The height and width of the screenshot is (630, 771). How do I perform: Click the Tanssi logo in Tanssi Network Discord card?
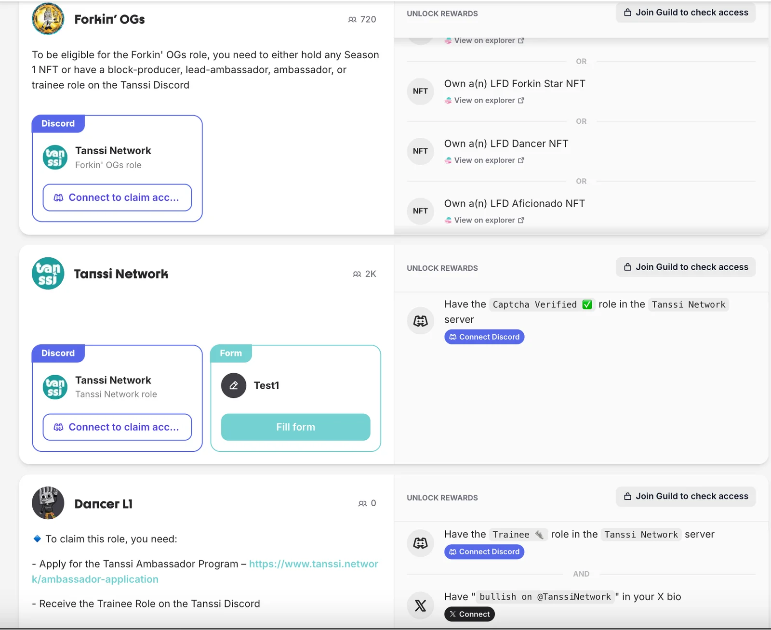[x=55, y=387]
